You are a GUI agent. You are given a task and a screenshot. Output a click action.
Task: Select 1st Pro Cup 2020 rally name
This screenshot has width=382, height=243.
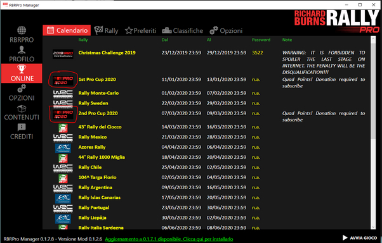97,80
